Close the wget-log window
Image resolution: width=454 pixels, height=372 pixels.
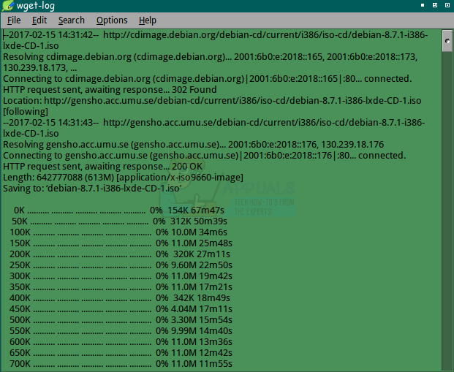447,5
